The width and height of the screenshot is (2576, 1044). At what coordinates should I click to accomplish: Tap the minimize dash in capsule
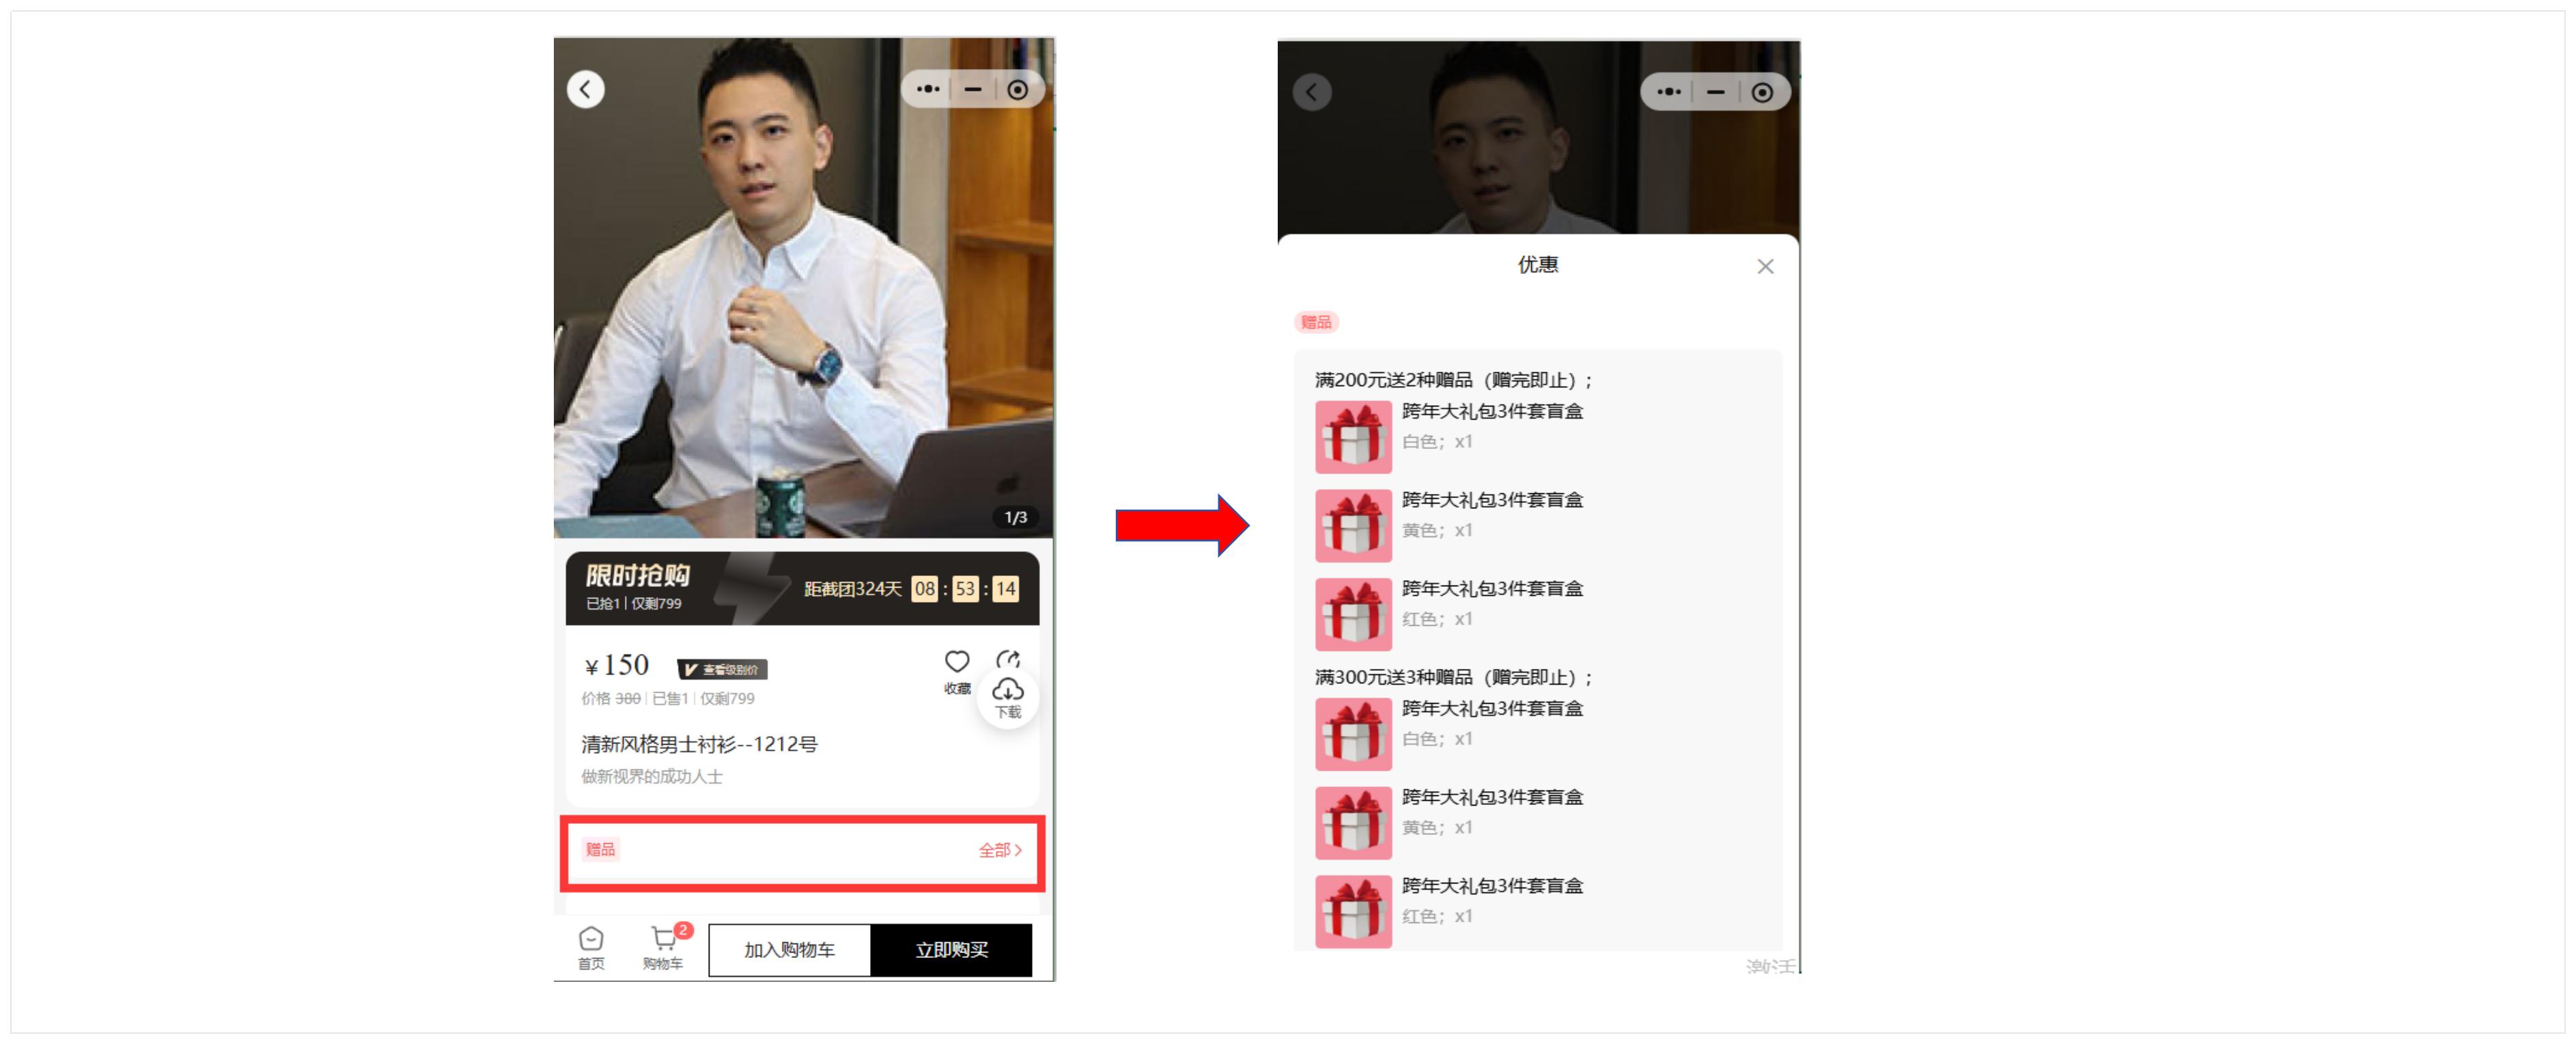point(972,89)
